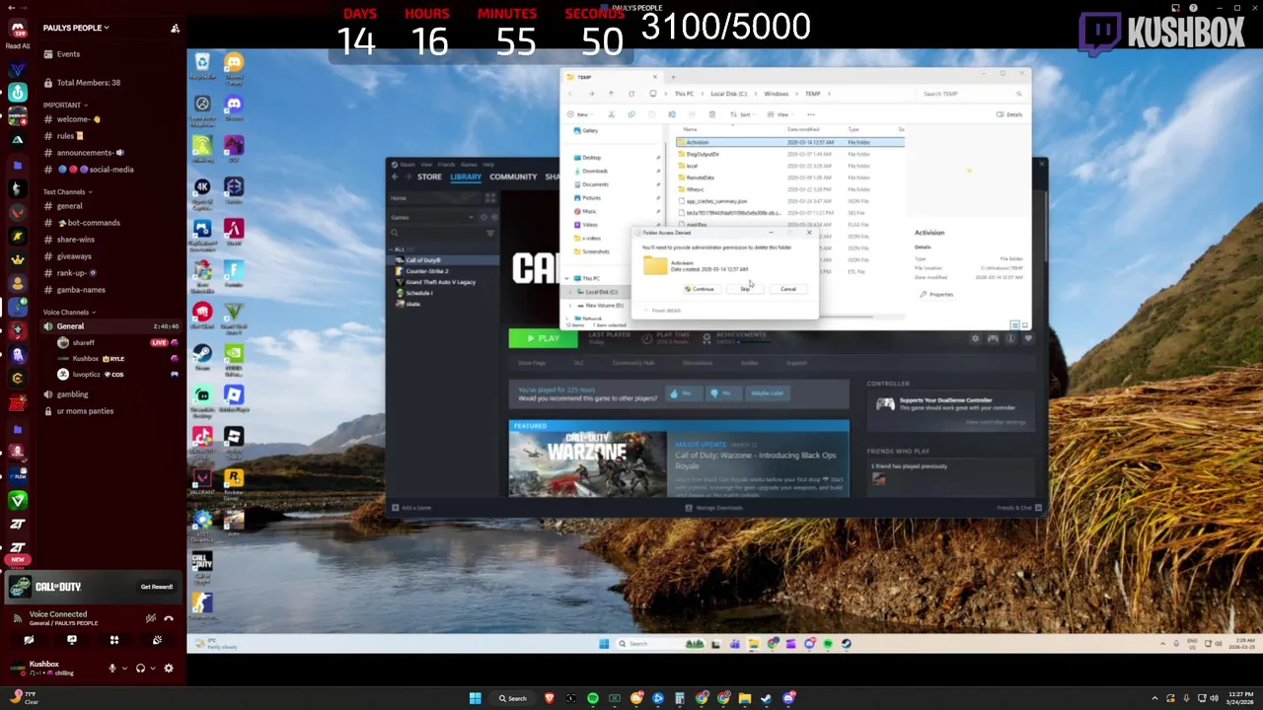Collapse the IMPORTANT channel category
Viewport: 1263px width, 710px height.
coord(64,105)
